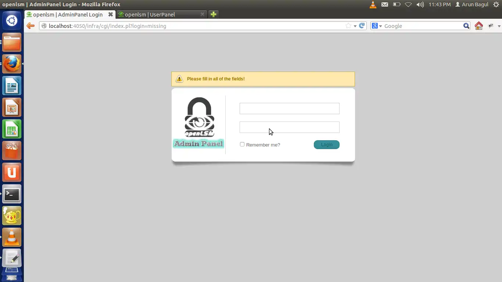Viewport: 502px width, 282px height.
Task: Open the Terminal launcher icon
Action: click(12, 194)
